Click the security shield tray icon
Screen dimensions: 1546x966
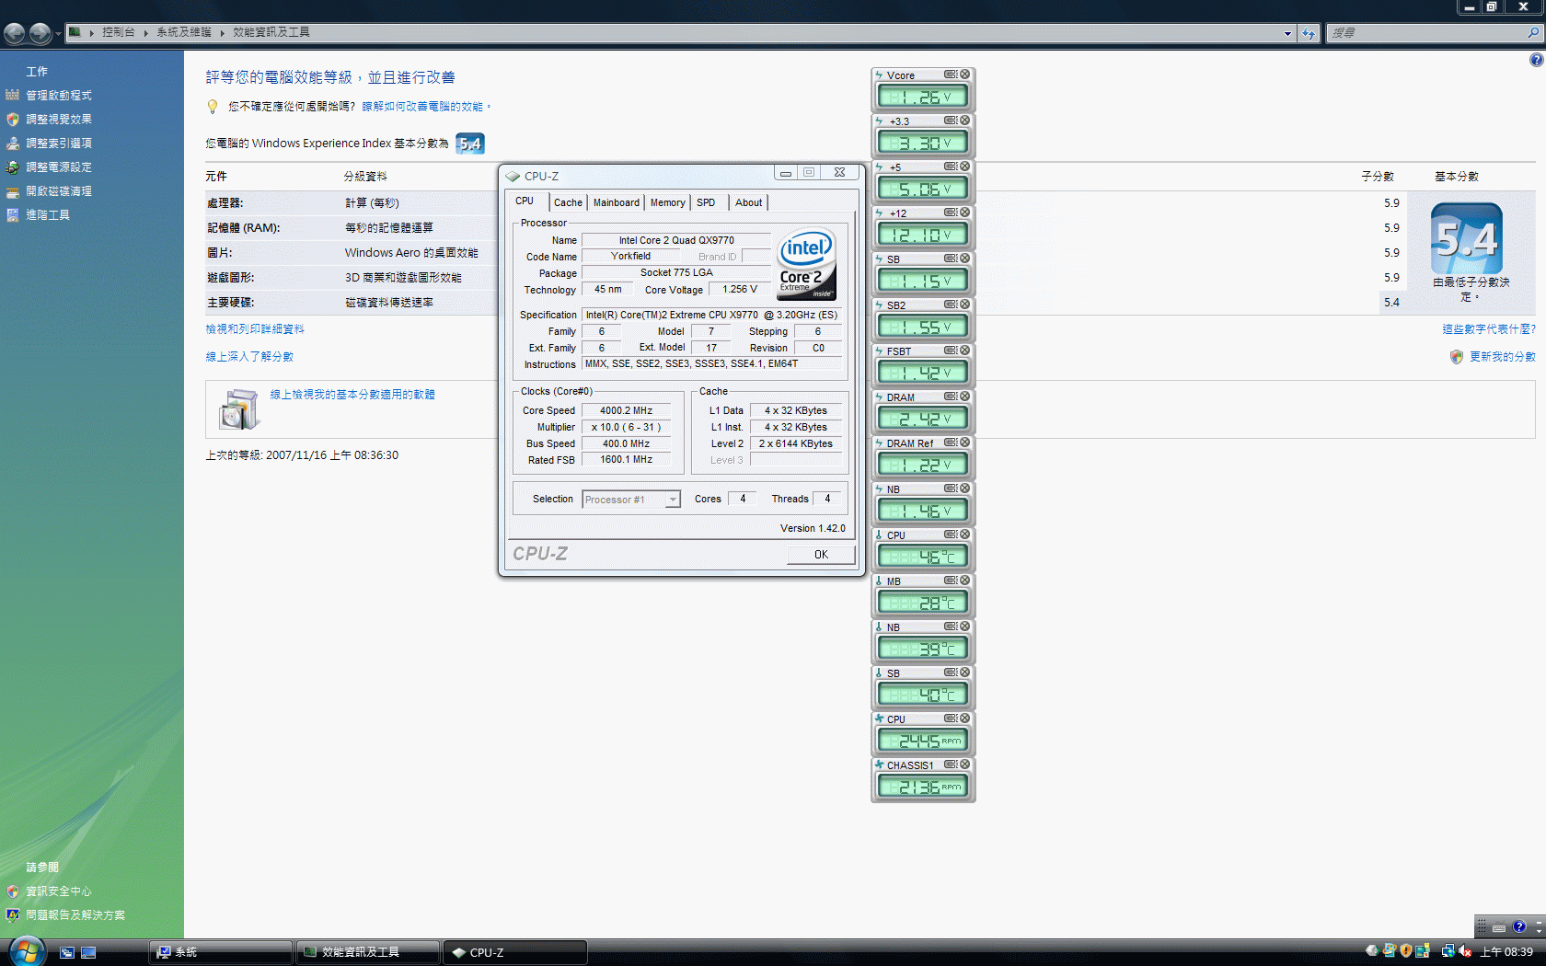1406,951
